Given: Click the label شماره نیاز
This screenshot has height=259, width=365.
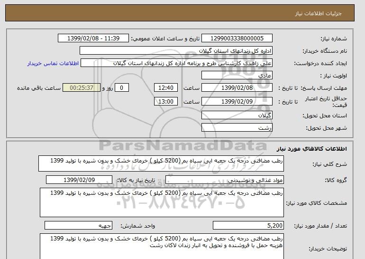Looking at the screenshot, I should click(334, 38).
